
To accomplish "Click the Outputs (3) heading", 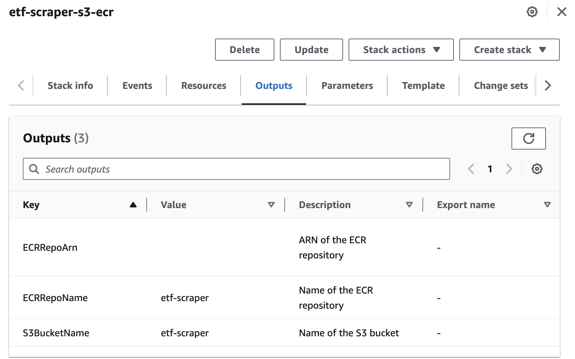I will point(56,138).
